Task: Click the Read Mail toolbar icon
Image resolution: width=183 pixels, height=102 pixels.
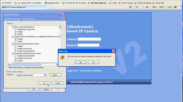Action: 143,7
